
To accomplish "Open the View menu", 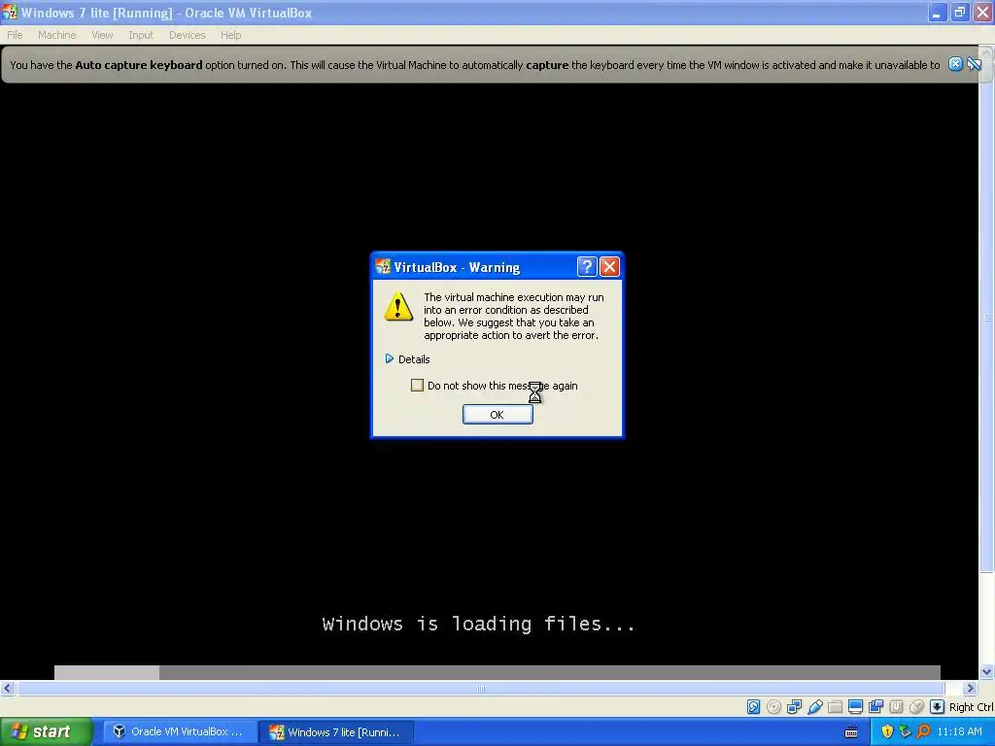I will click(x=102, y=35).
